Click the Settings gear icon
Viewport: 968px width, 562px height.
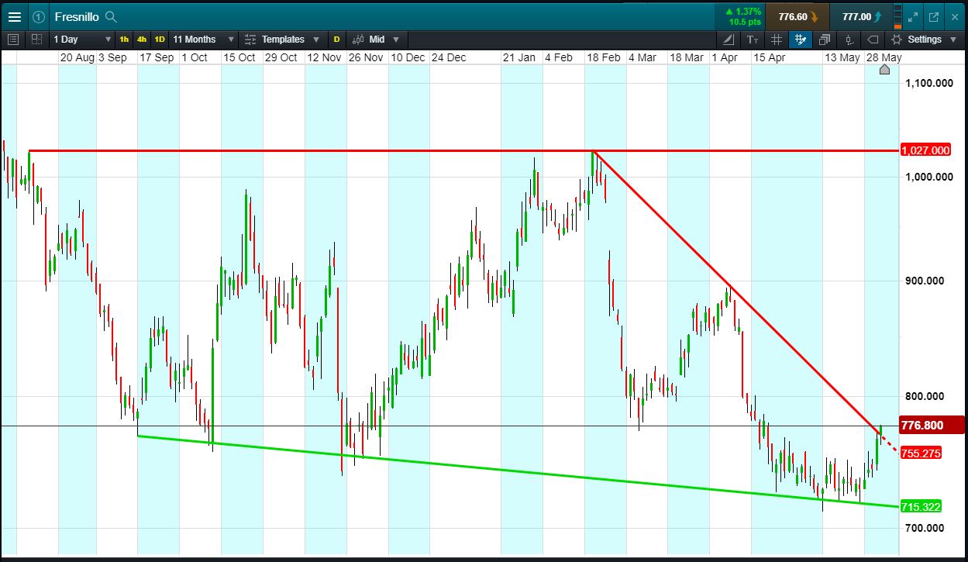pos(897,39)
